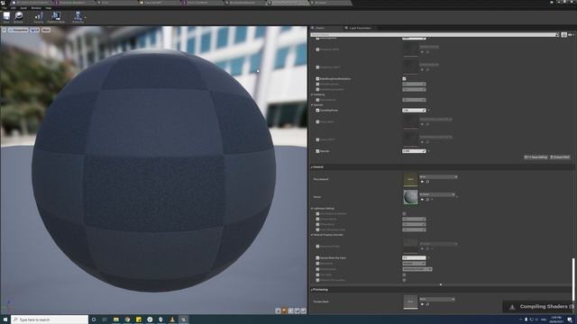Open the Phys Material asset dropdown
Screen dimensions: 577x324
tap(438, 176)
